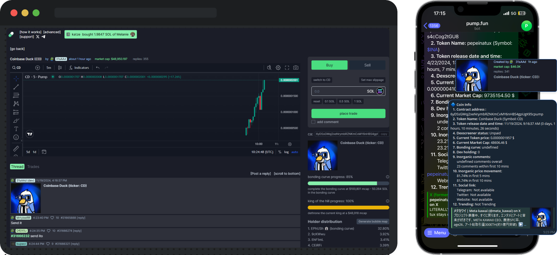Screen dimensions: 557x255
Task: Open the chart settings gear
Action: pyautogui.click(x=278, y=68)
